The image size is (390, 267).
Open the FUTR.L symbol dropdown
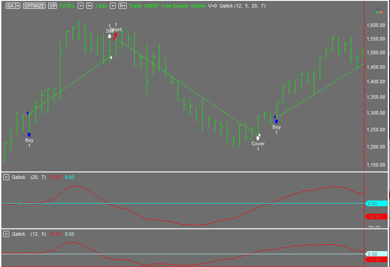tap(80, 6)
